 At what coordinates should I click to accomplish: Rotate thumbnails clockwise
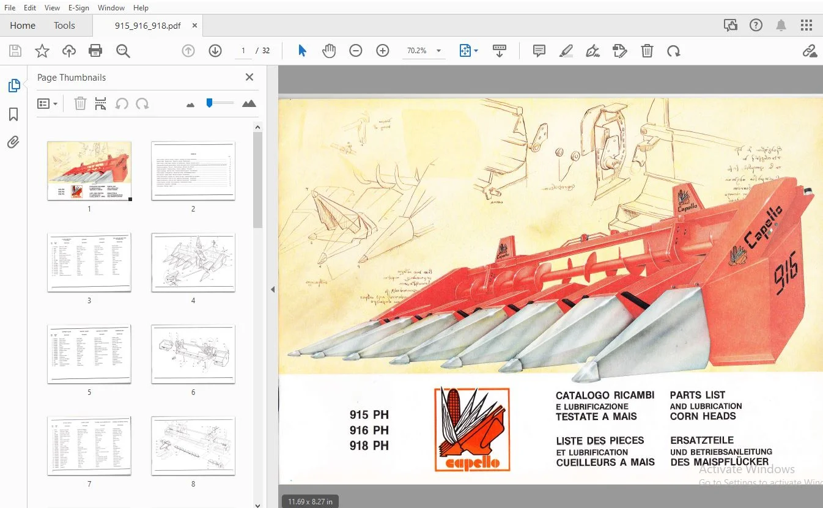[142, 103]
